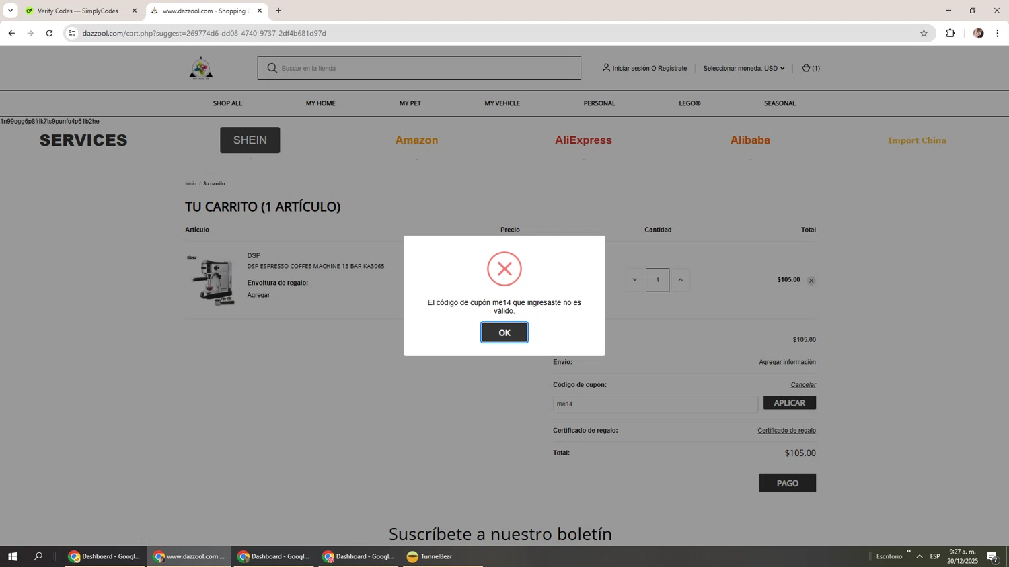This screenshot has height=567, width=1009.
Task: Open the SHOP ALL menu
Action: pos(227,103)
